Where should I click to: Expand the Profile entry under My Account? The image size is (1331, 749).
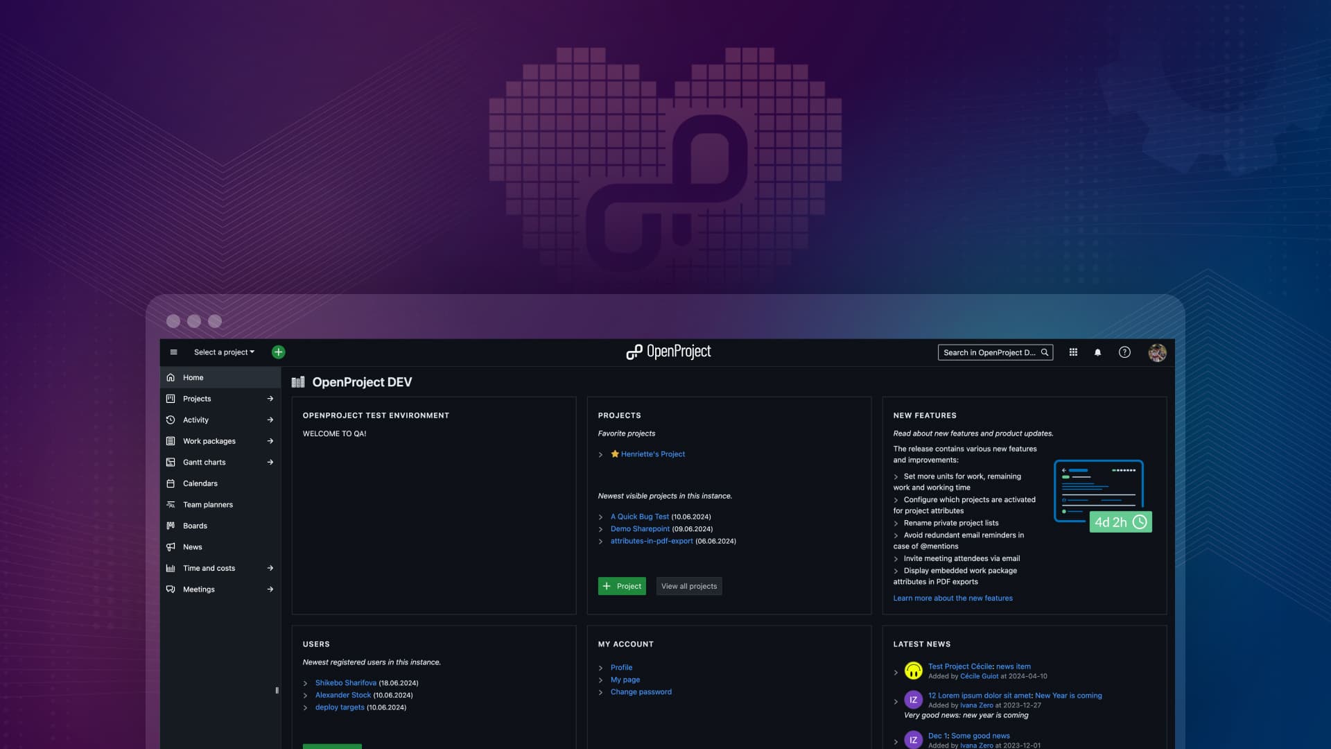click(600, 667)
